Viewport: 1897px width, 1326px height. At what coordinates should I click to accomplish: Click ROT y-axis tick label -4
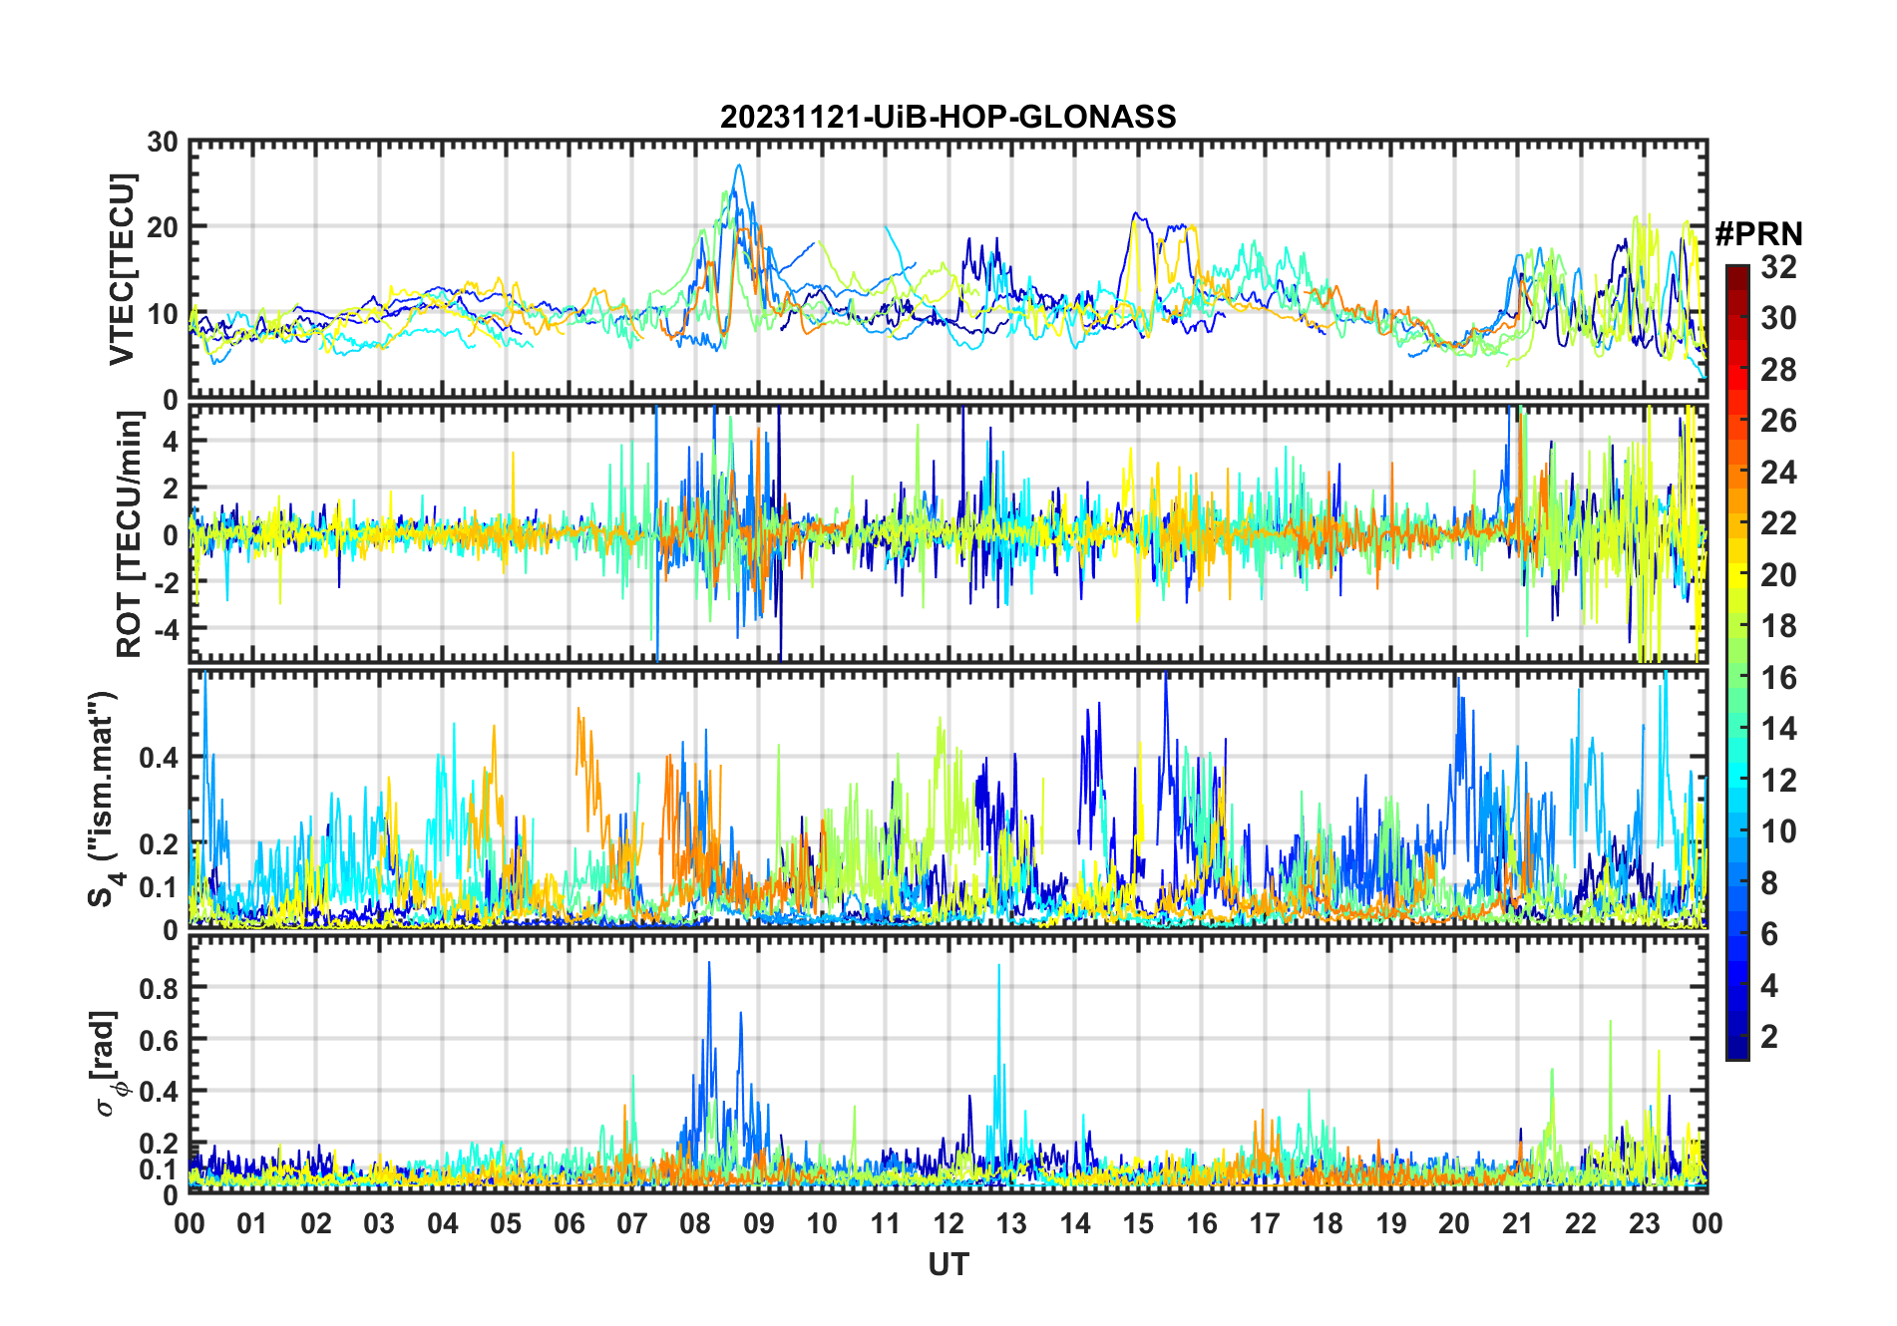166,630
